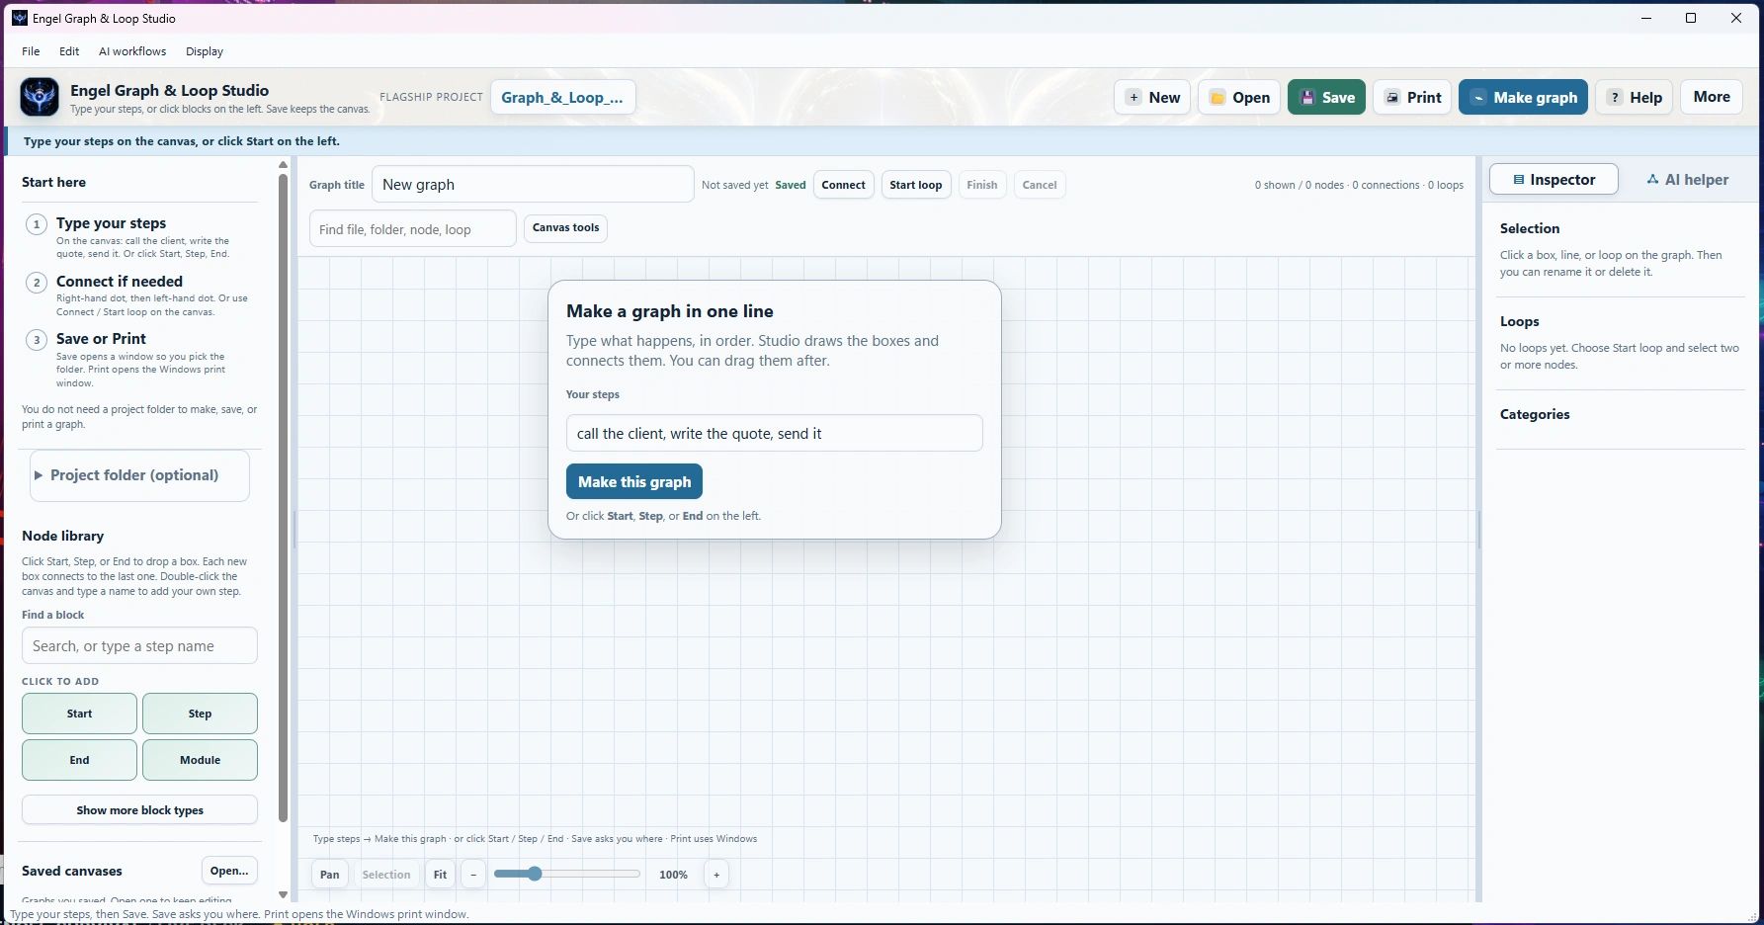Open Help with the question mark icon
The height and width of the screenshot is (925, 1764).
pyautogui.click(x=1635, y=97)
